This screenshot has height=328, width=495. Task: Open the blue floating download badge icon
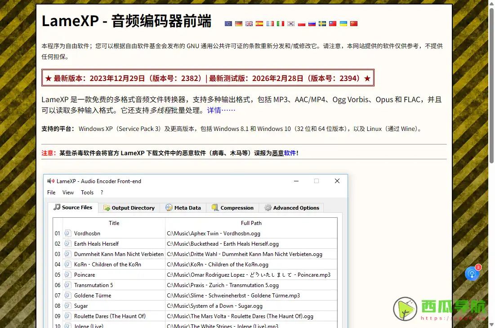pyautogui.click(x=472, y=274)
